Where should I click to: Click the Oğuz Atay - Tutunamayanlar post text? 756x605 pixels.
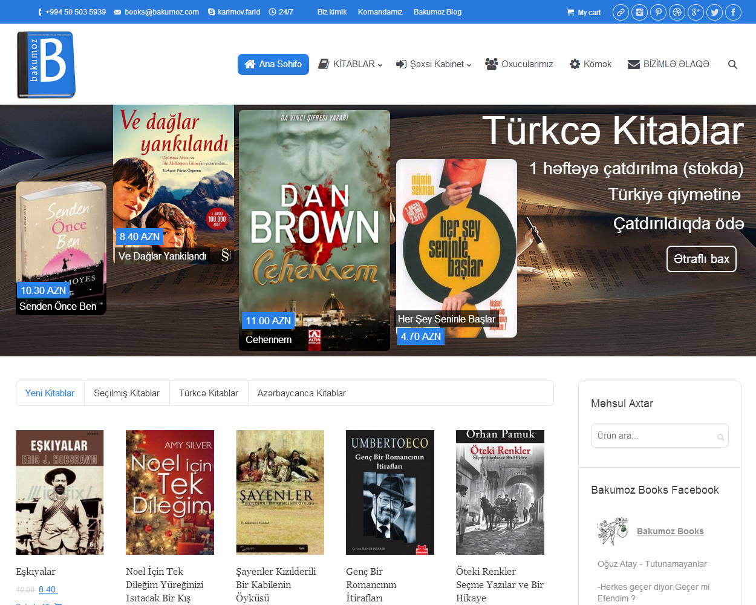652,564
